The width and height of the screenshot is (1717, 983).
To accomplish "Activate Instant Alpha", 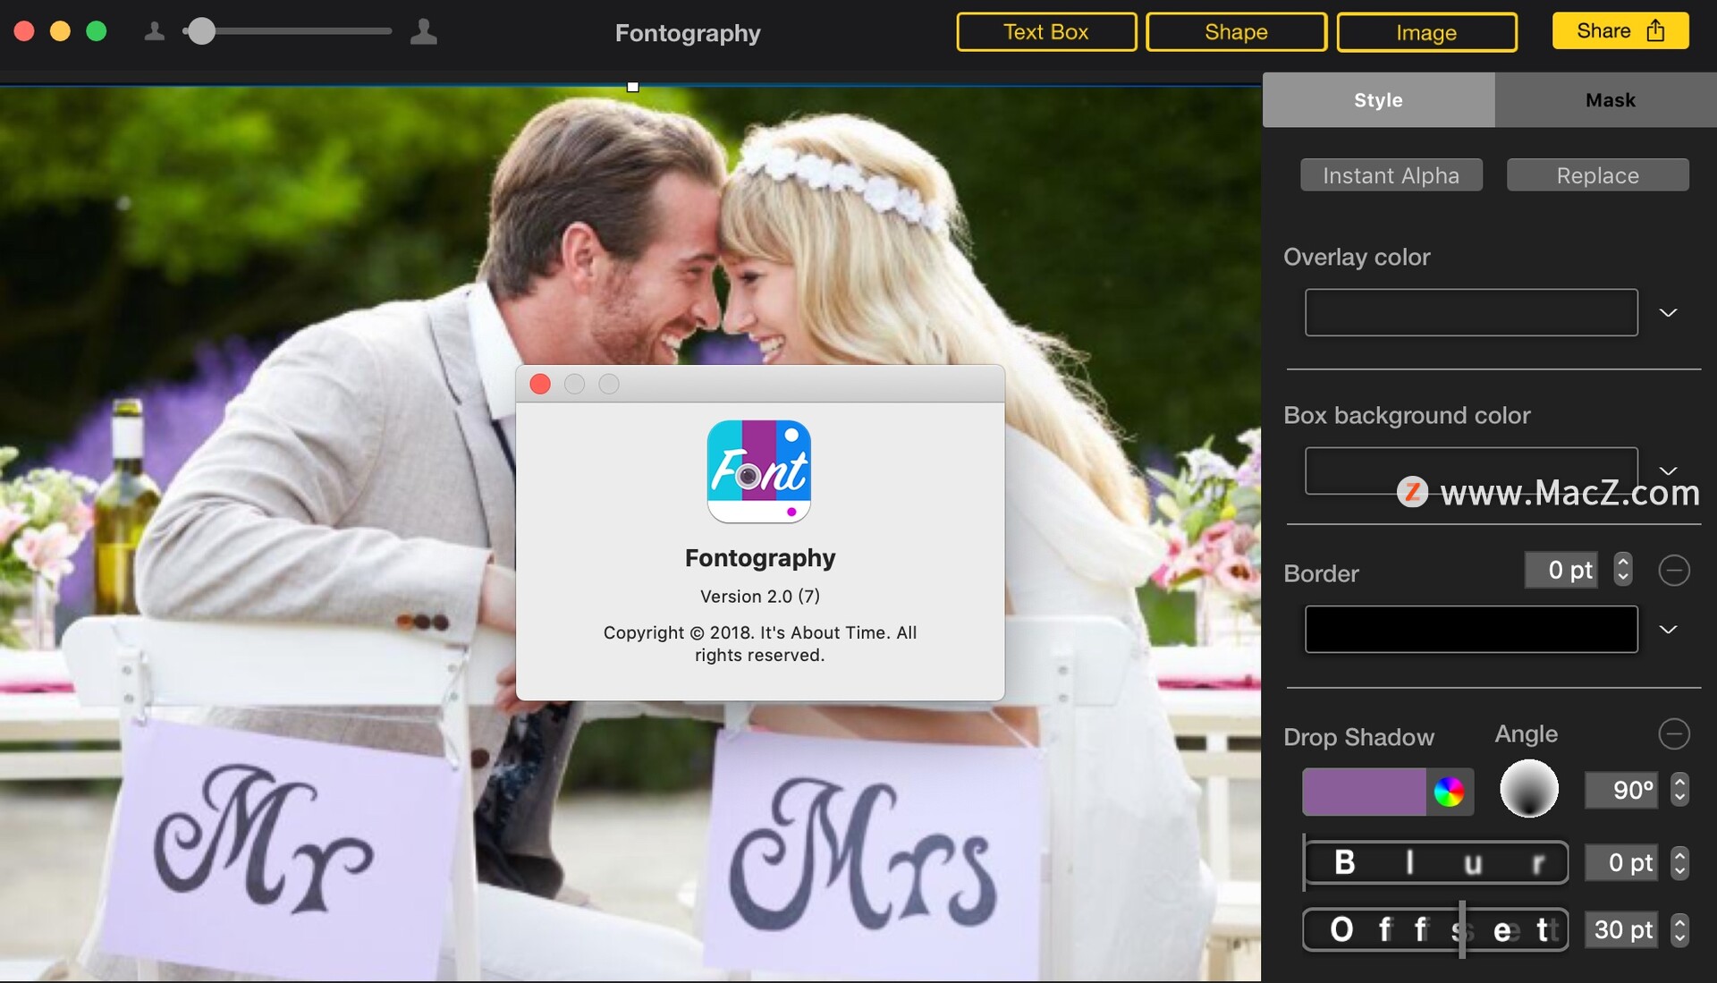I will pos(1391,175).
